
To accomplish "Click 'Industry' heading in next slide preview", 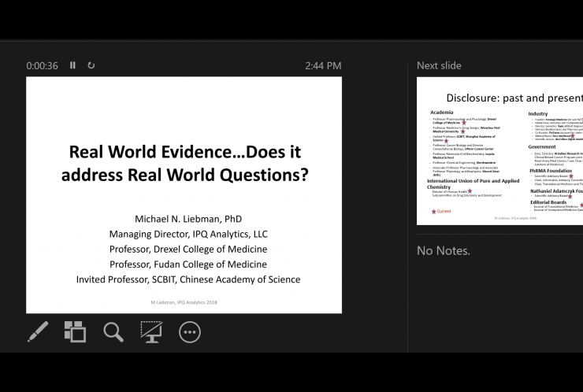I will pos(537,113).
